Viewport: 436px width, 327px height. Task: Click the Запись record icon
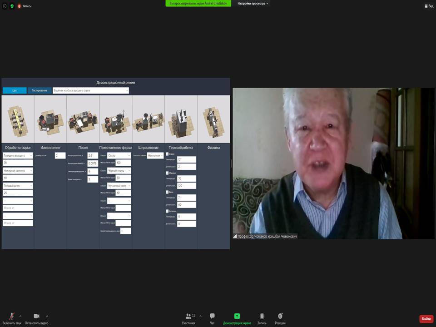point(262,316)
